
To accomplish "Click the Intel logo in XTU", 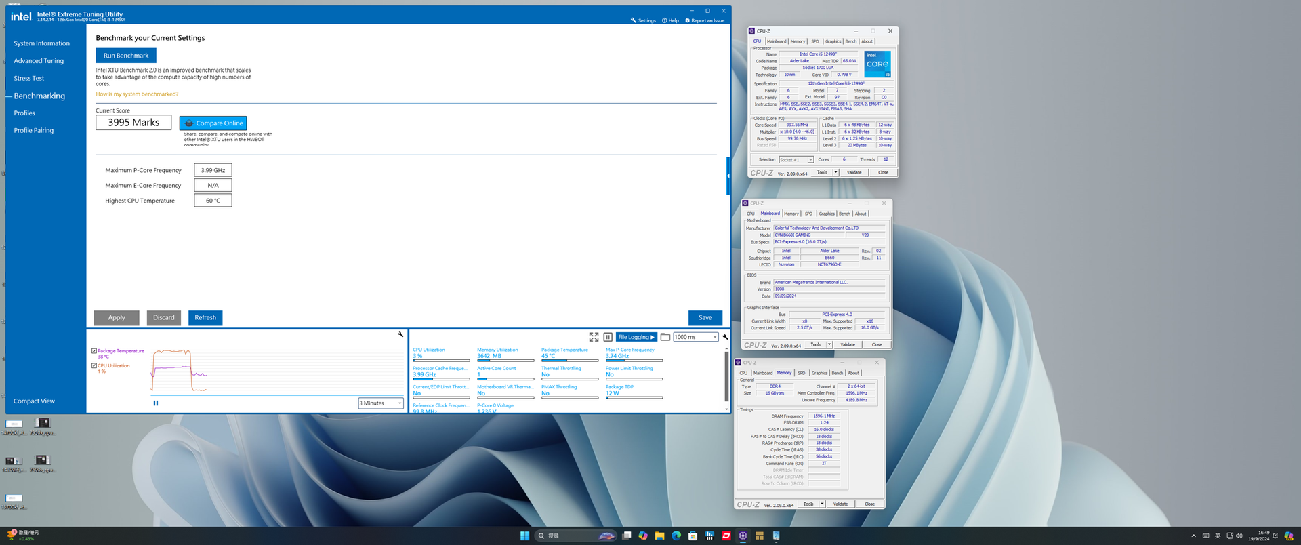I will pyautogui.click(x=21, y=16).
